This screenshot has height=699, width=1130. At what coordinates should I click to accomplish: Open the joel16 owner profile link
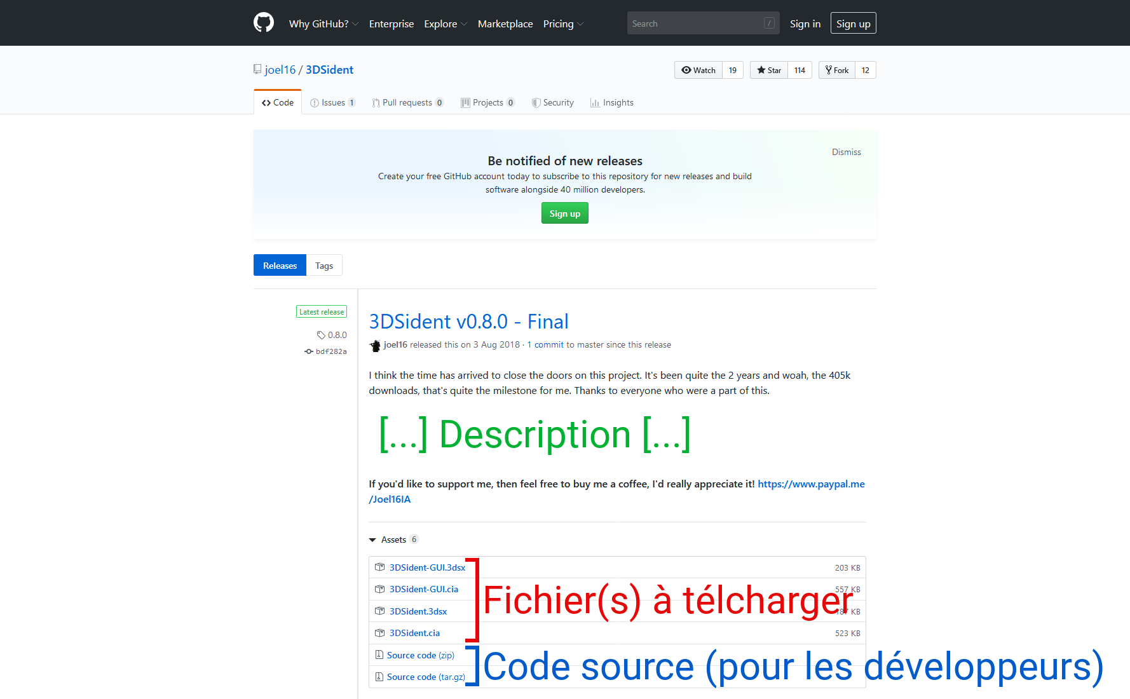[280, 70]
